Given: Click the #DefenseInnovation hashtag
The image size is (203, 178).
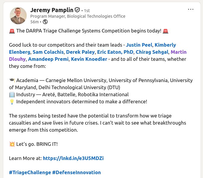Looking at the screenshot, I should point(76,172).
